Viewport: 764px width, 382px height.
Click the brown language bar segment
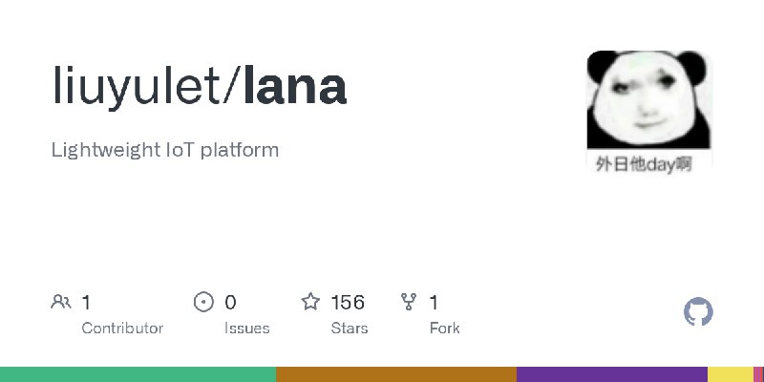396,374
